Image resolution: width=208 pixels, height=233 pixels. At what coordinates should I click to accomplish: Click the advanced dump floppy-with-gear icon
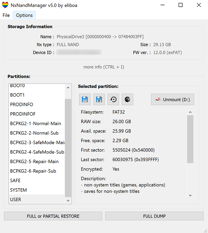point(99,99)
